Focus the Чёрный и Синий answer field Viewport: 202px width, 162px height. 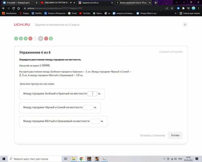point(88,107)
